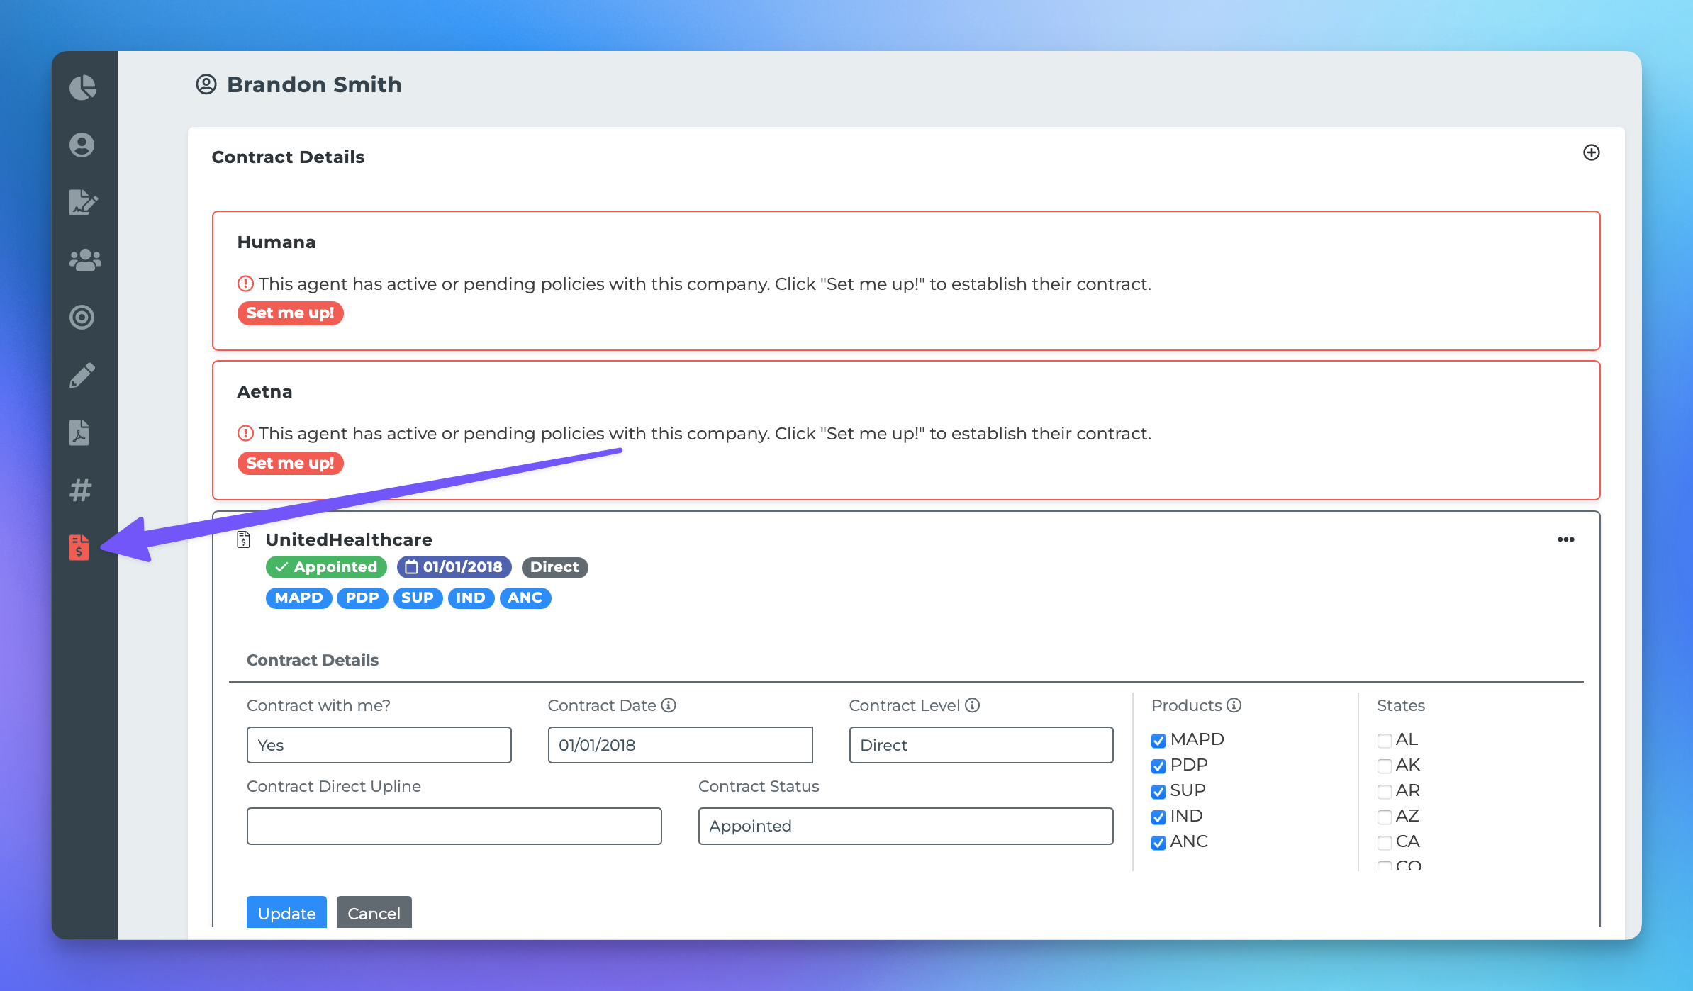Open Contract Status Appointed dropdown

point(906,826)
